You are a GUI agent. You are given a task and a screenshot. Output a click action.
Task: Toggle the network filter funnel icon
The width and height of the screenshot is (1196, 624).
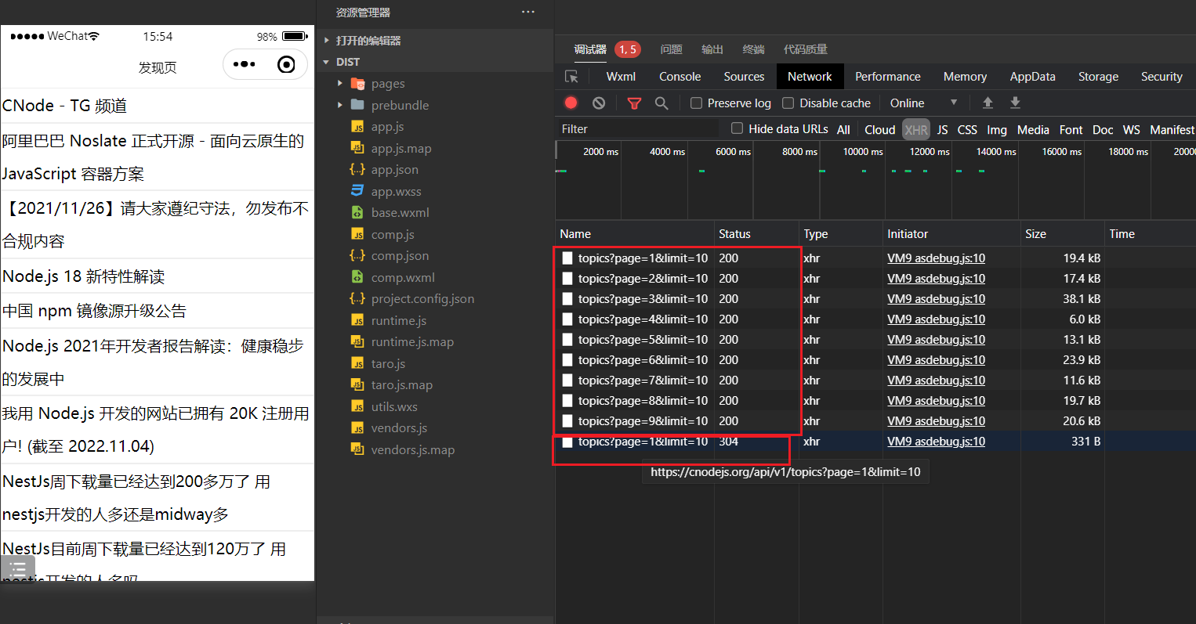point(634,103)
